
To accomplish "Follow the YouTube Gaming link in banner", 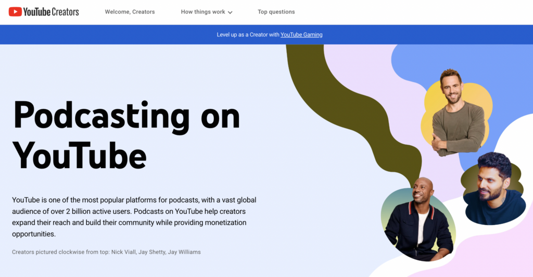I will coord(301,35).
